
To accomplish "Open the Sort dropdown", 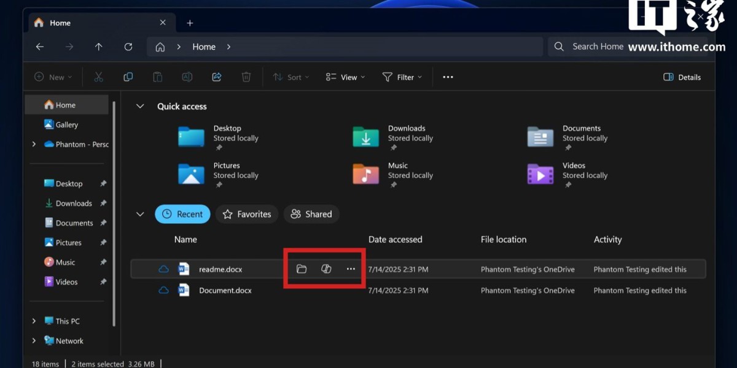I will coord(291,77).
